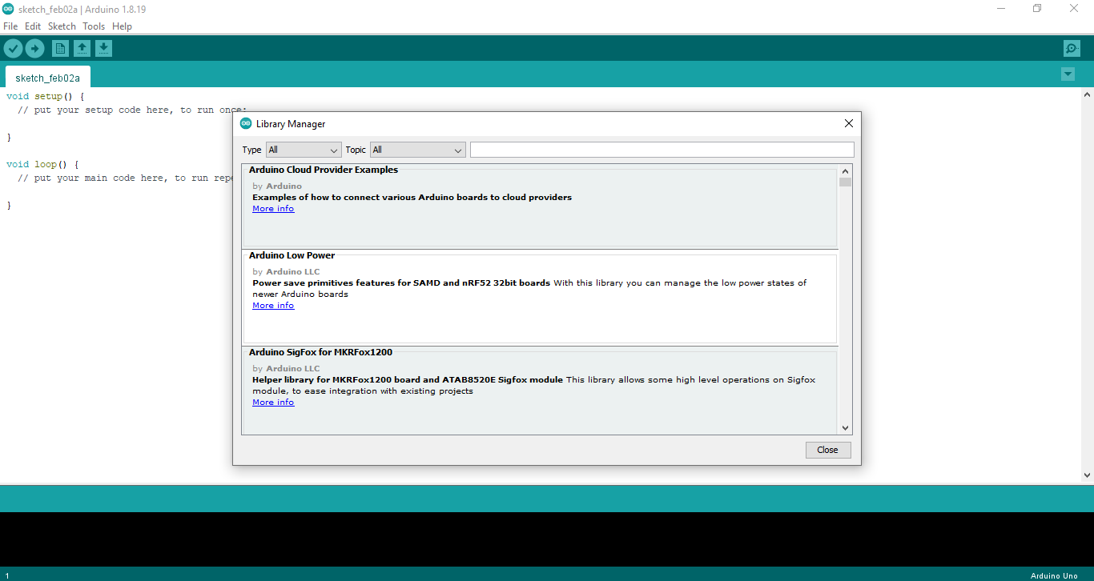Image resolution: width=1094 pixels, height=581 pixels.
Task: Click the Topic label in Library Manager
Action: pyautogui.click(x=356, y=150)
